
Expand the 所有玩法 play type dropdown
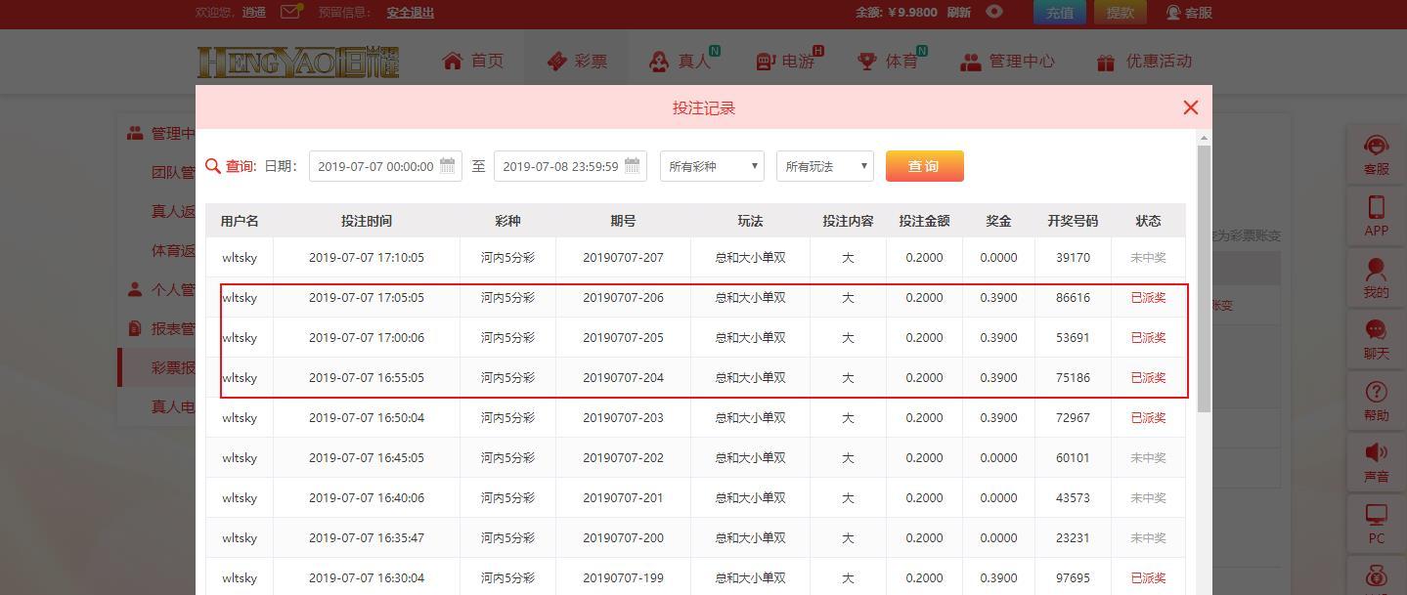click(x=824, y=166)
